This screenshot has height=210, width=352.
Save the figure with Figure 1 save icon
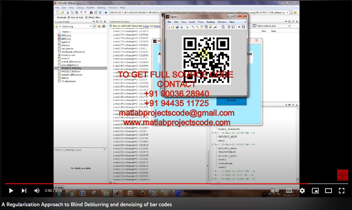(177, 27)
